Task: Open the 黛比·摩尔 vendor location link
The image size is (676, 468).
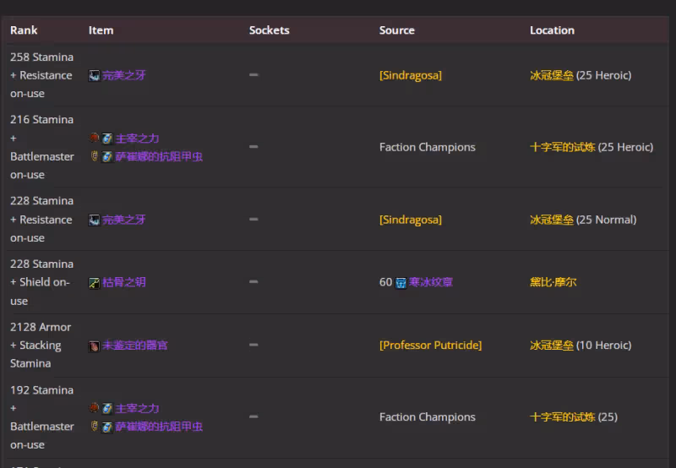Action: click(x=553, y=282)
